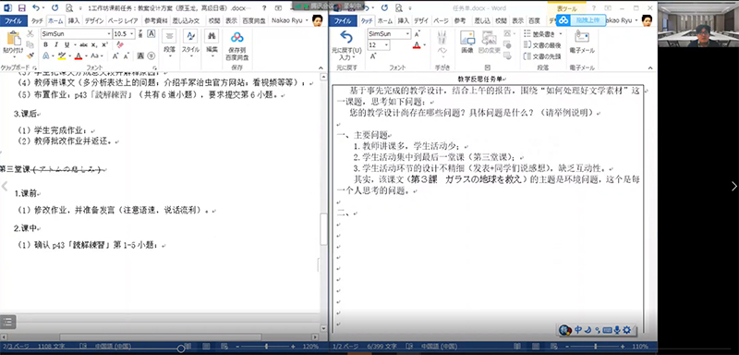Toggle Italic formatting in left Word
This screenshot has width=739, height=355.
click(55, 44)
